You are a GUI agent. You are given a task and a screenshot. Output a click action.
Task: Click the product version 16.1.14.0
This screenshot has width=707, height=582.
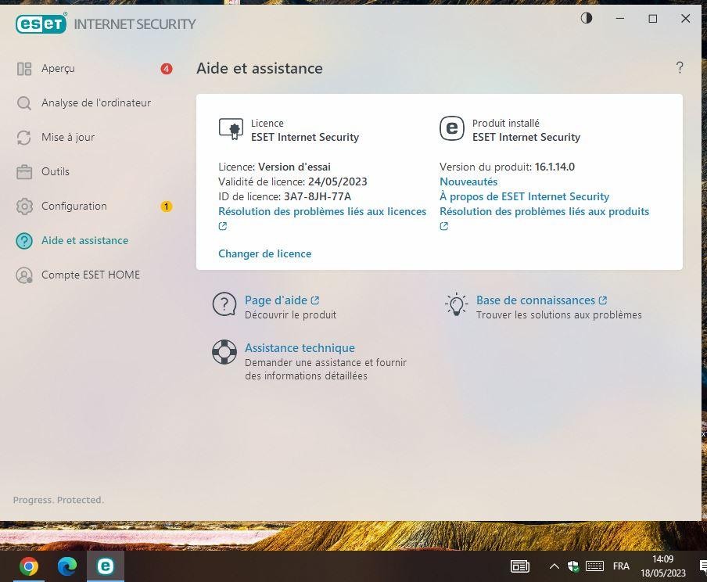click(554, 167)
